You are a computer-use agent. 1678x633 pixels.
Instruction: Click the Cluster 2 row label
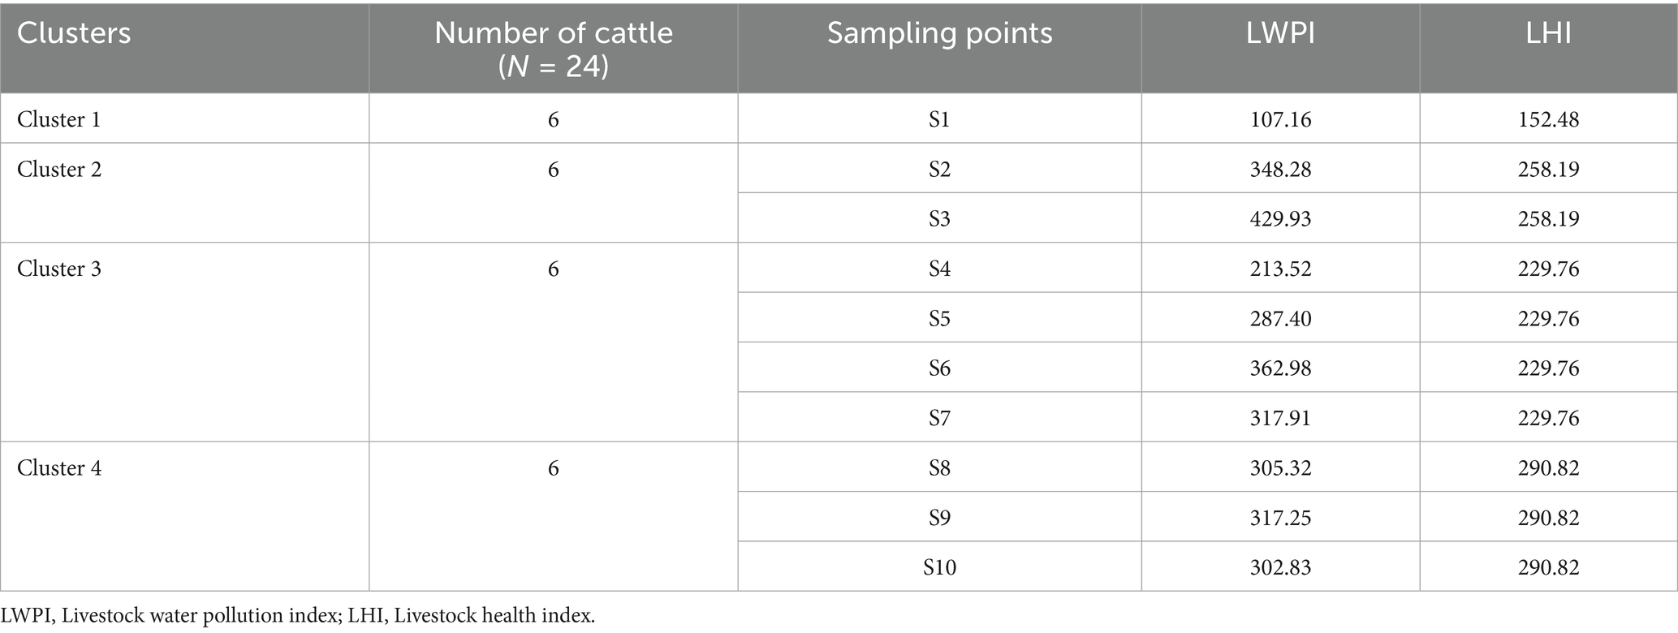[59, 170]
